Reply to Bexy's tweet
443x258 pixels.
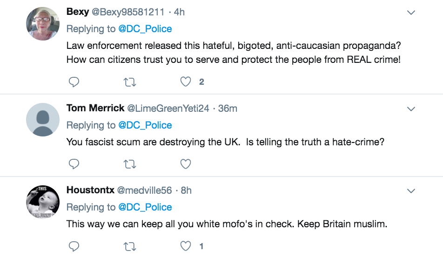coord(74,82)
